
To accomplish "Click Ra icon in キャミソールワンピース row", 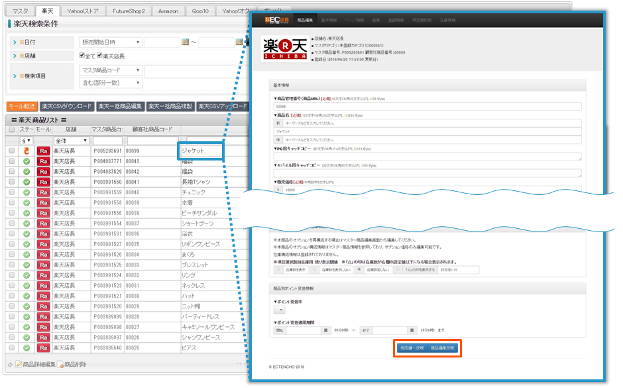I will pyautogui.click(x=43, y=327).
